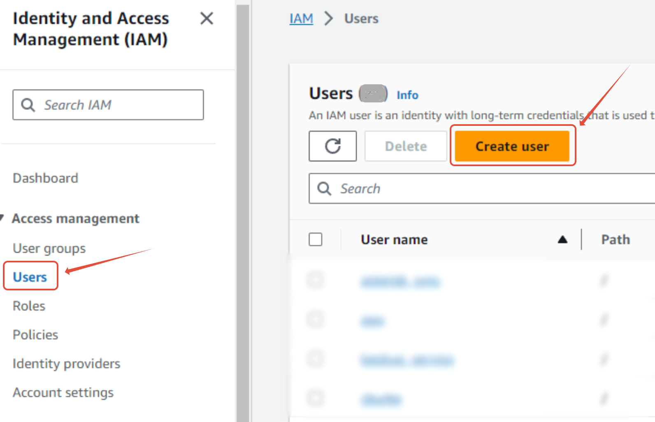Sort by User name ascending arrow
Viewport: 655px width, 422px height.
coord(562,239)
